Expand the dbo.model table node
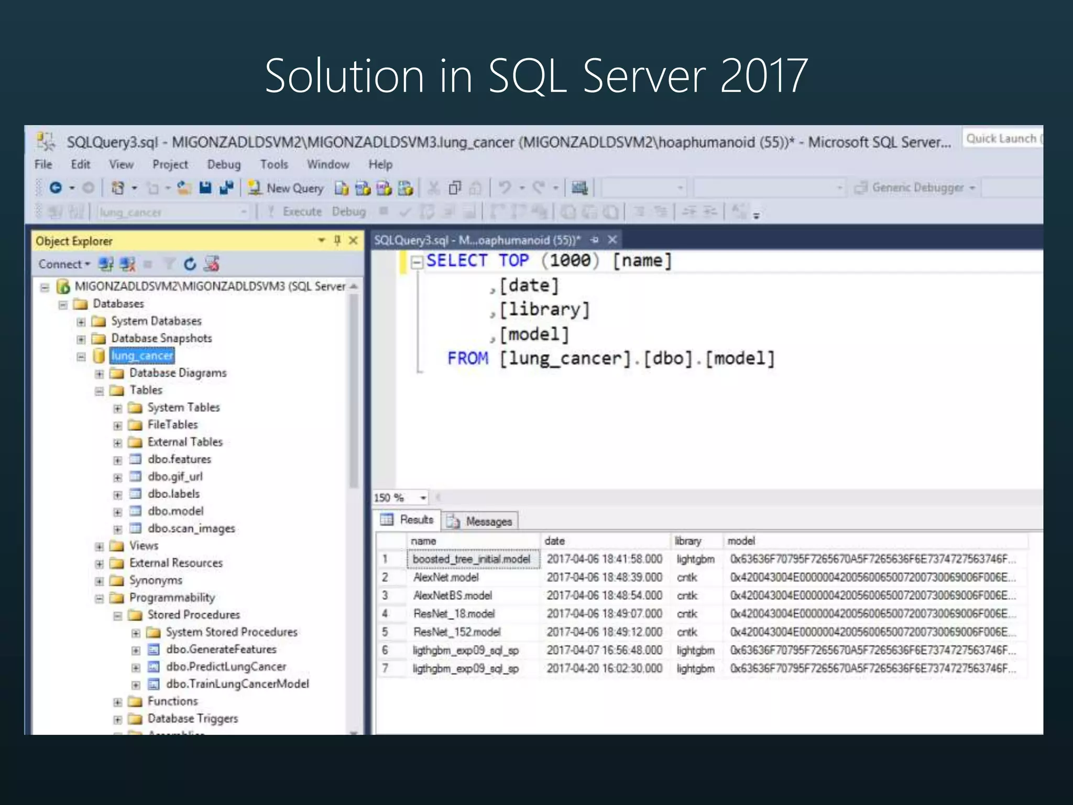Viewport: 1073px width, 805px height. click(x=117, y=512)
